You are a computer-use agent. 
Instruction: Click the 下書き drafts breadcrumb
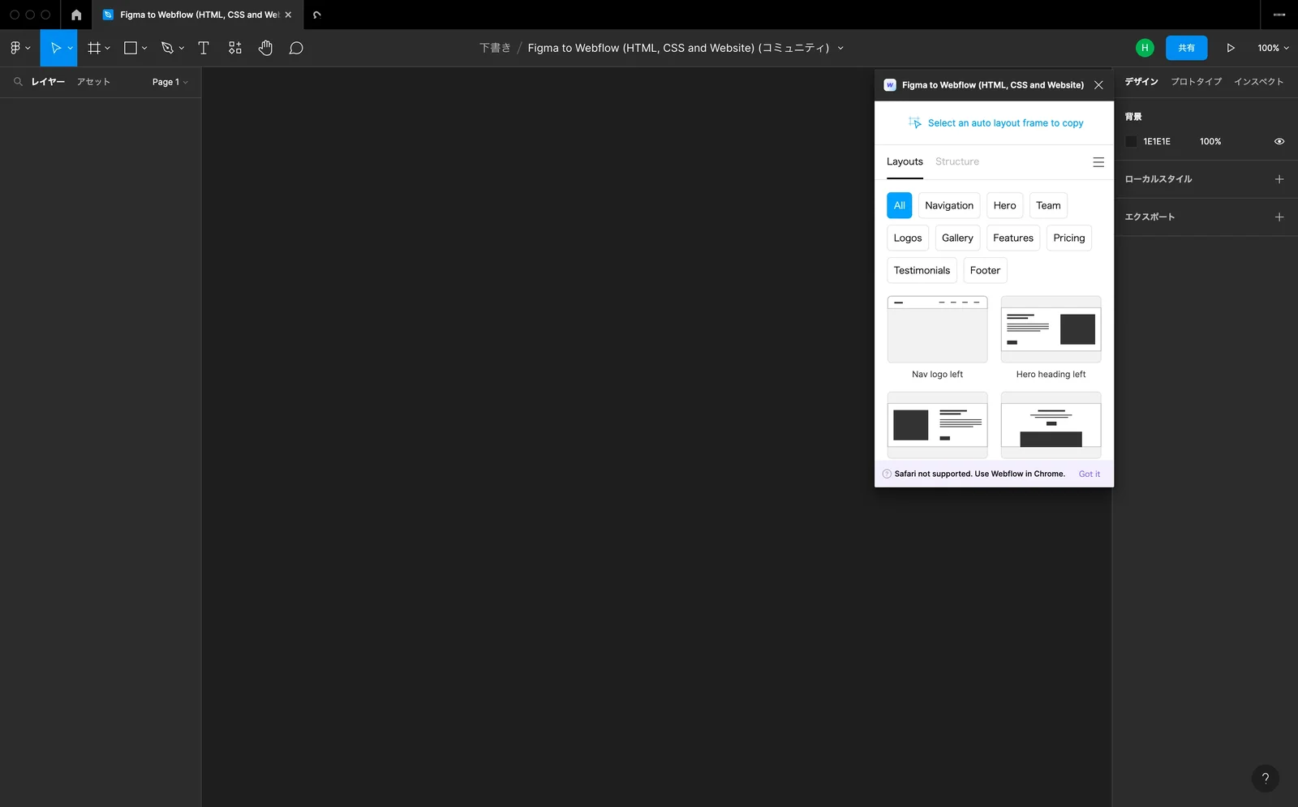[495, 48]
